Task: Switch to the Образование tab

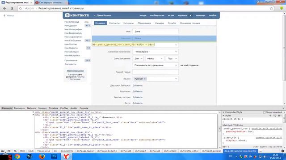Action: [x=144, y=23]
